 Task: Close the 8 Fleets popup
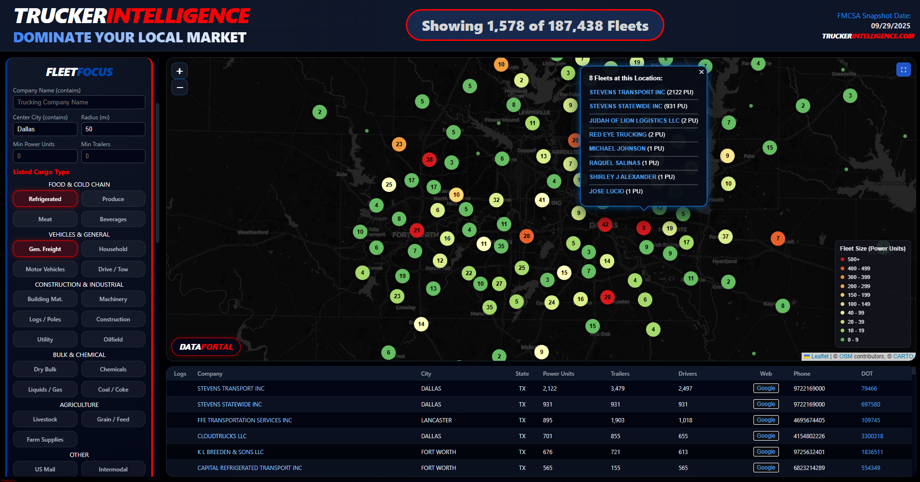701,72
